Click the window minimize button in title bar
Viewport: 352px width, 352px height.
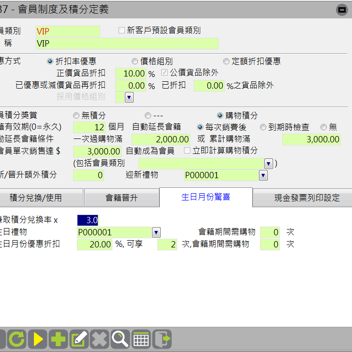pyautogui.click(x=341, y=9)
